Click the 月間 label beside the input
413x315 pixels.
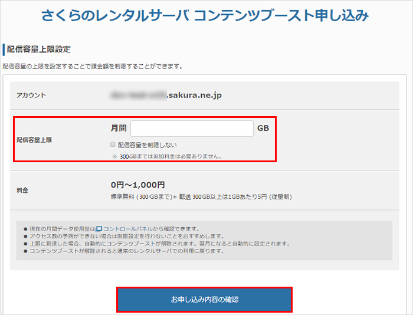pos(119,128)
